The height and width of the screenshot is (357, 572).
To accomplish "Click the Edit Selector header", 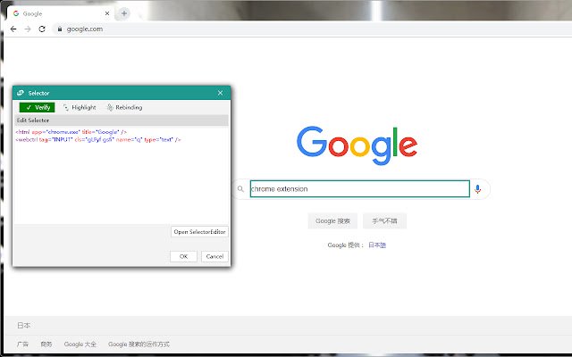I will tap(122, 120).
